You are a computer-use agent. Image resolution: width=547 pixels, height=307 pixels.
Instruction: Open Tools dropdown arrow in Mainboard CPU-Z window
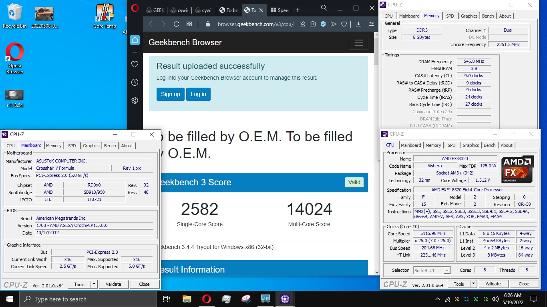tap(94, 284)
